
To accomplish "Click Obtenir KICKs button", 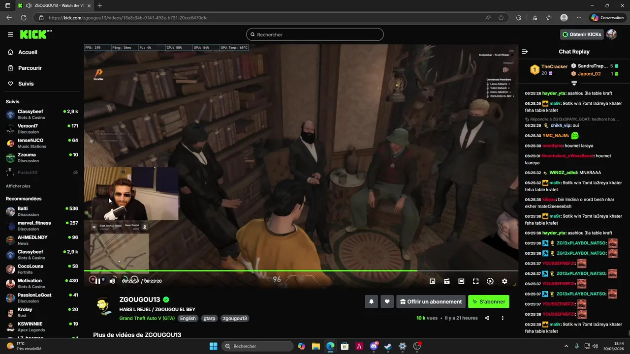I will click(582, 34).
